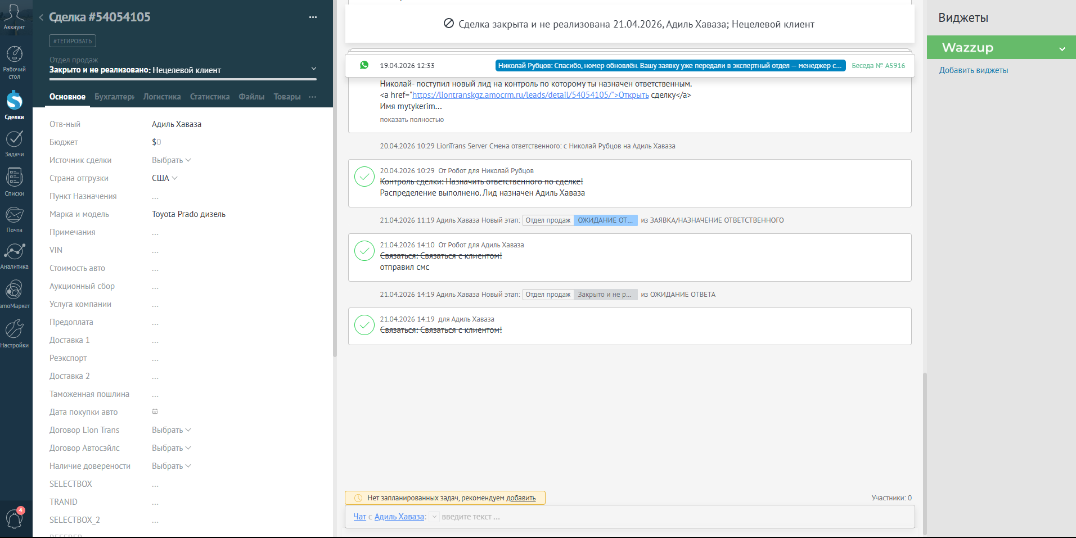
Task: Click the closed-deal prohibited circle icon
Action: (449, 24)
